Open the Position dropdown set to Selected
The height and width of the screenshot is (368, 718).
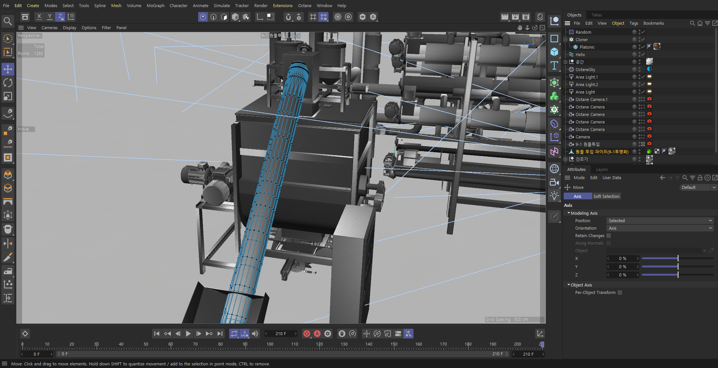(x=660, y=221)
